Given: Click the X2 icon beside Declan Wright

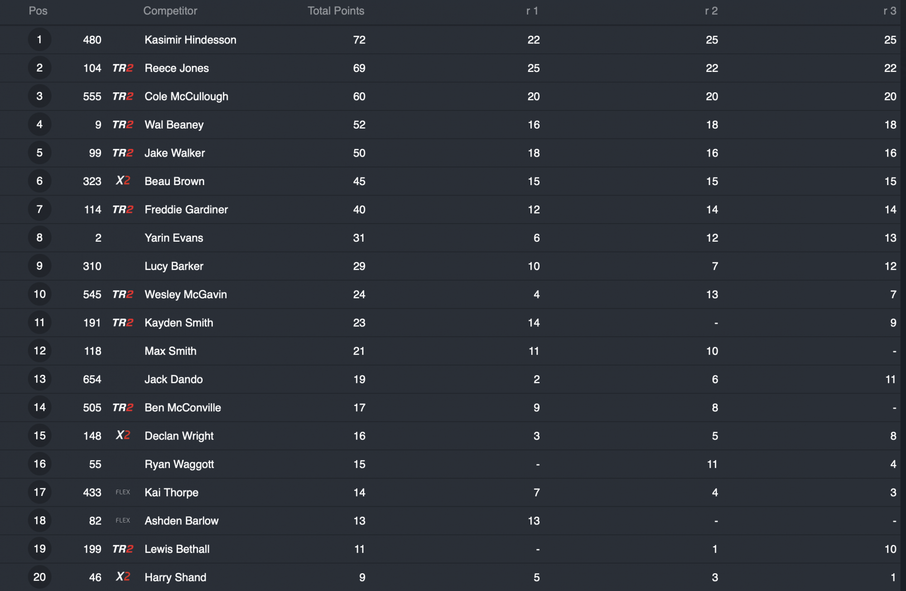Looking at the screenshot, I should pyautogui.click(x=123, y=435).
